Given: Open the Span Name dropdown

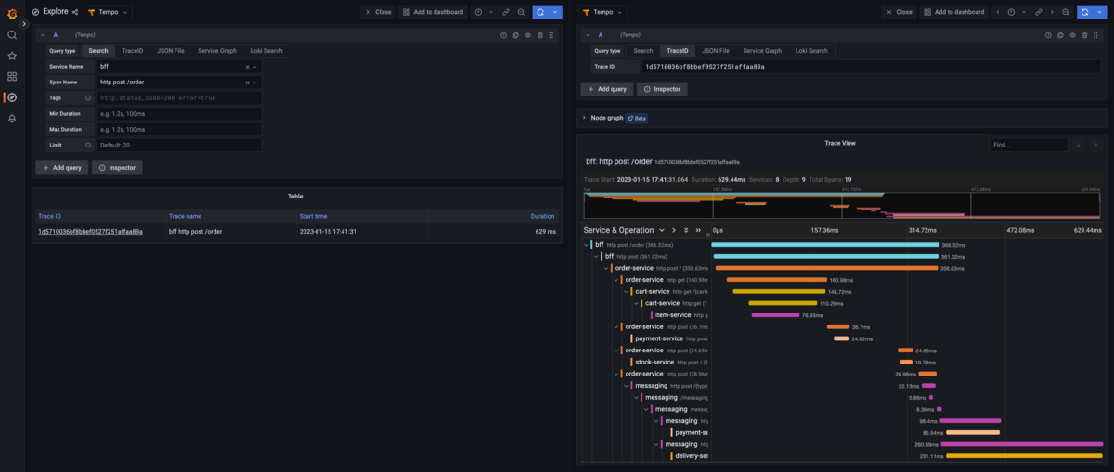Looking at the screenshot, I should click(255, 83).
